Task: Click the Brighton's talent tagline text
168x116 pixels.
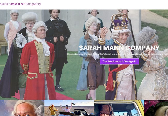Action: [117, 54]
